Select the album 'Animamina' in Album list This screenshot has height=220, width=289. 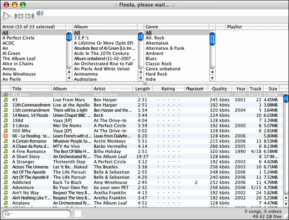[x=86, y=74]
